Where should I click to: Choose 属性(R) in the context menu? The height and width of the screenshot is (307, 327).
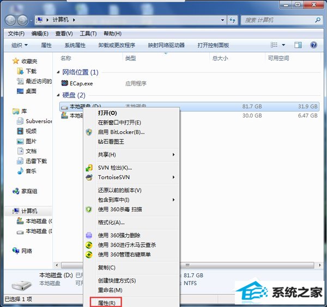(106, 303)
